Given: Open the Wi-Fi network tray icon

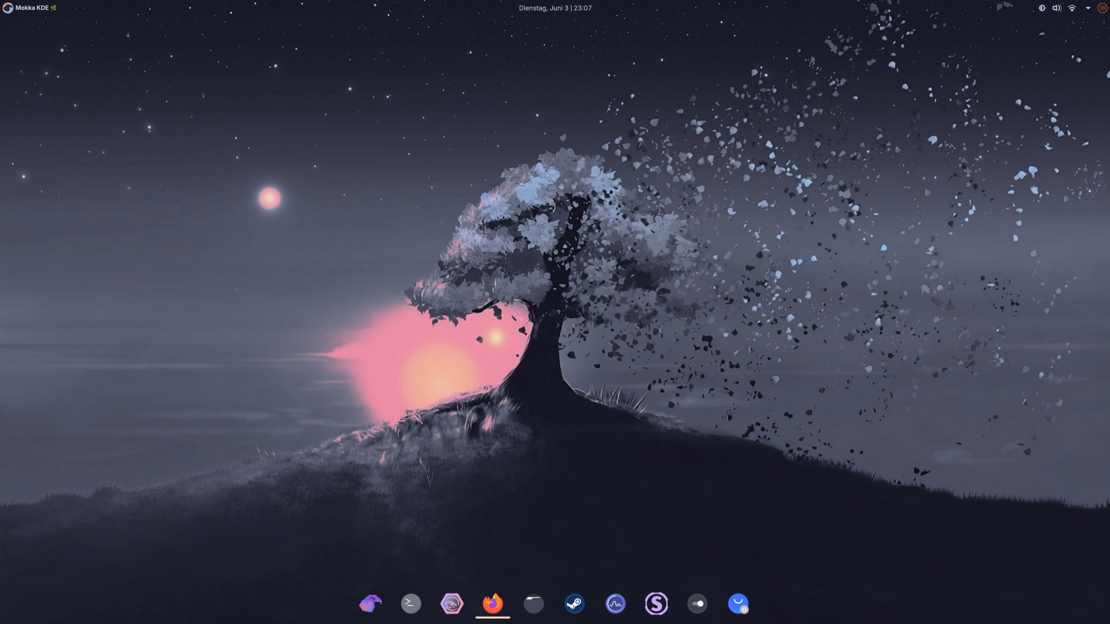Looking at the screenshot, I should coord(1072,8).
